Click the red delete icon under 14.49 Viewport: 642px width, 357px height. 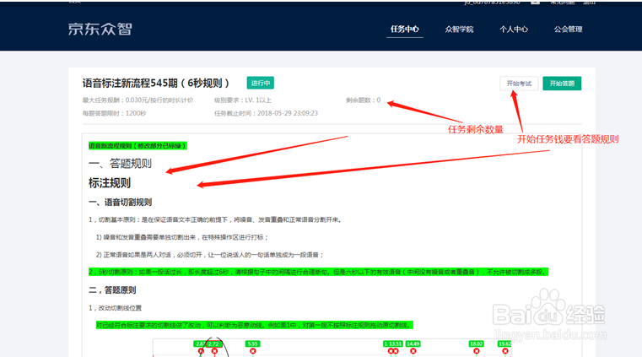click(413, 351)
